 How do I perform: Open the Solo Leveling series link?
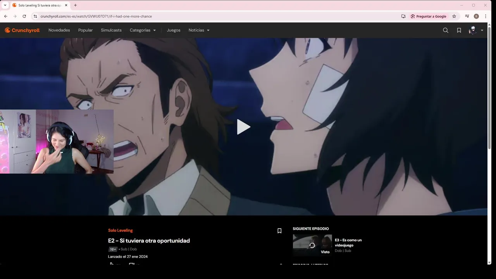click(x=120, y=230)
